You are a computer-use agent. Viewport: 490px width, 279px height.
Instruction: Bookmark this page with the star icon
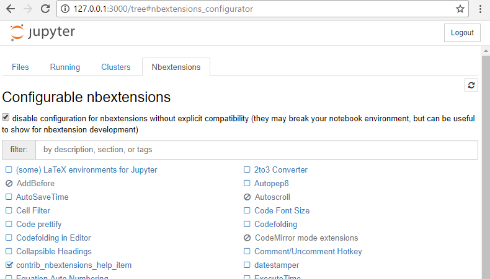(x=460, y=9)
